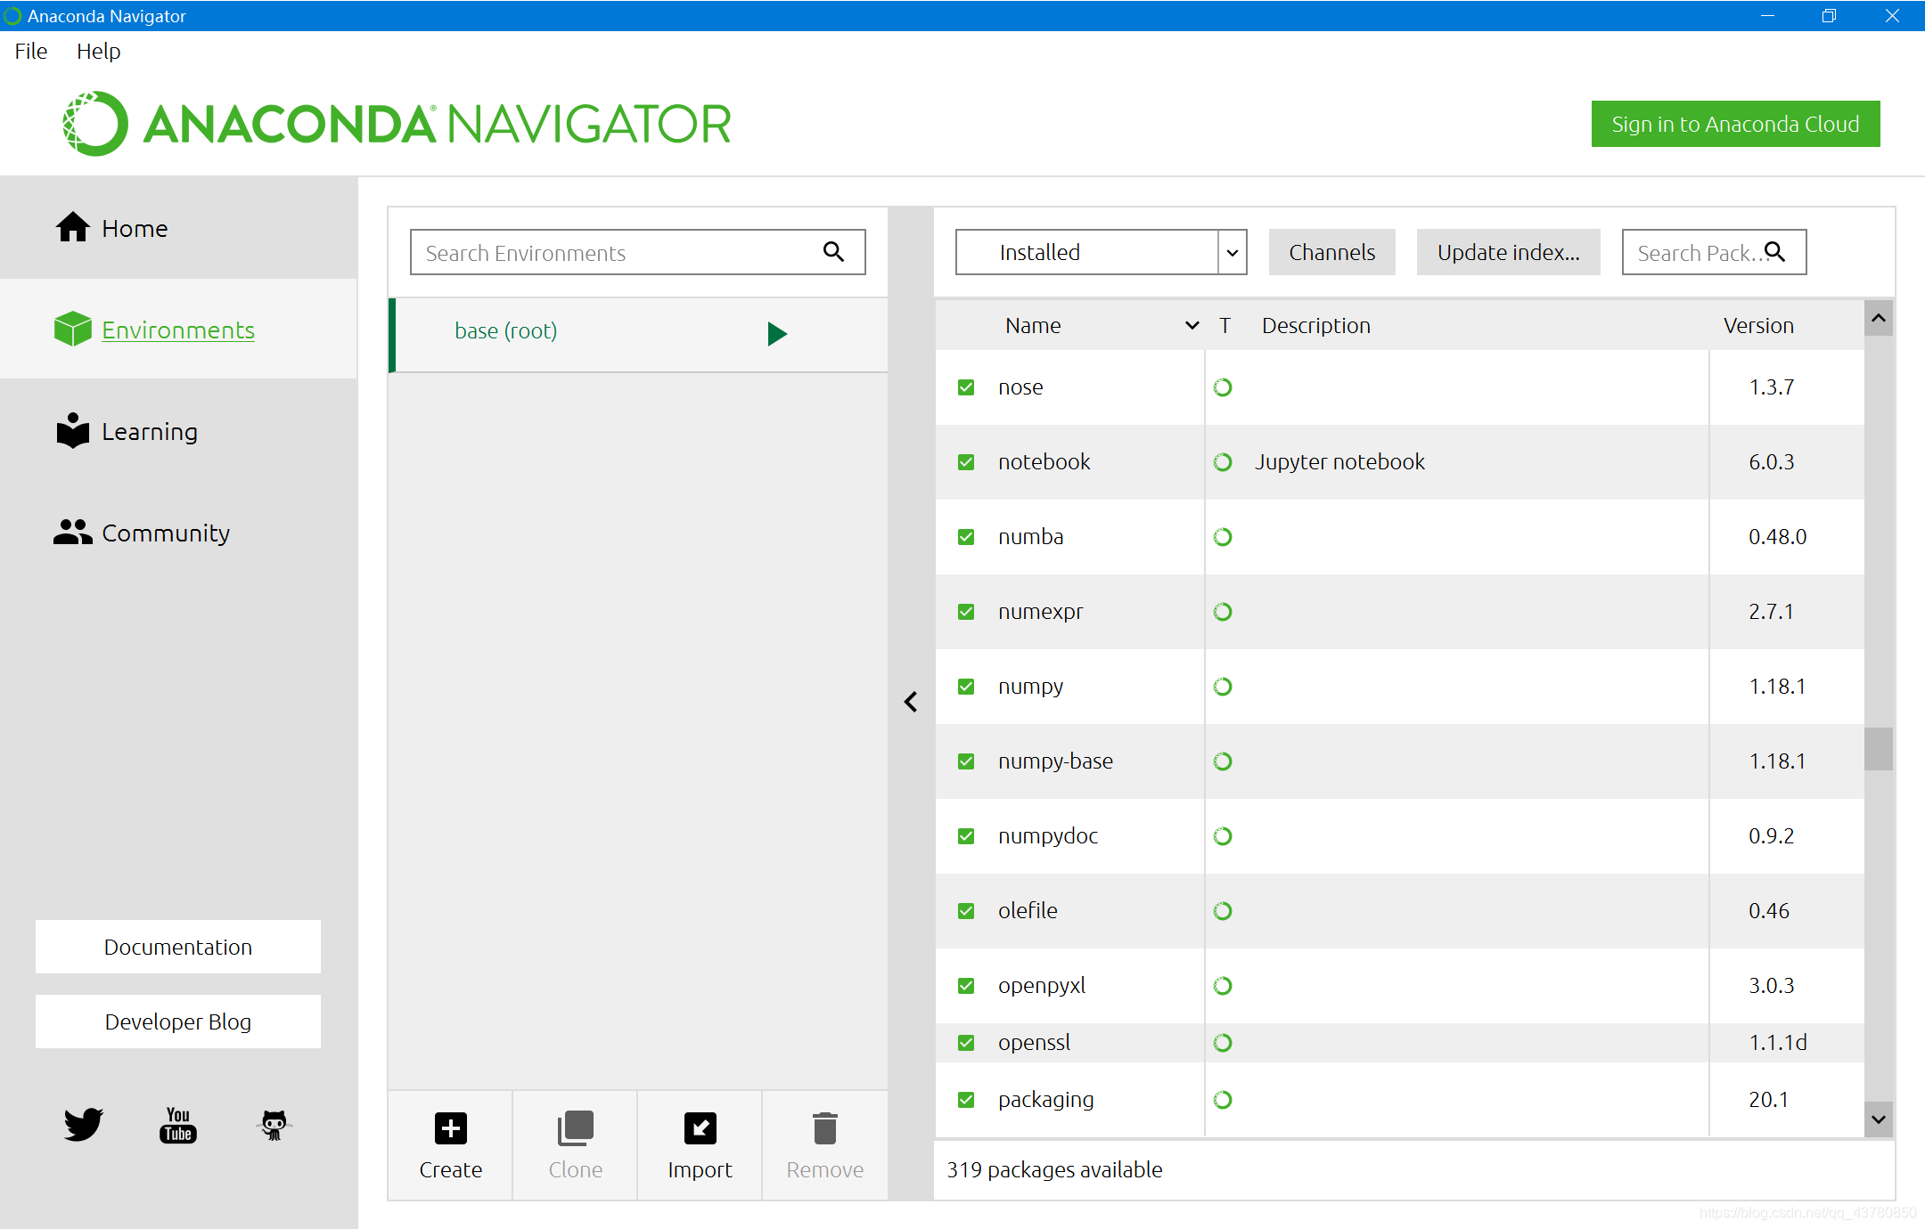Switch to the Community tab
The height and width of the screenshot is (1229, 1925).
click(x=178, y=533)
